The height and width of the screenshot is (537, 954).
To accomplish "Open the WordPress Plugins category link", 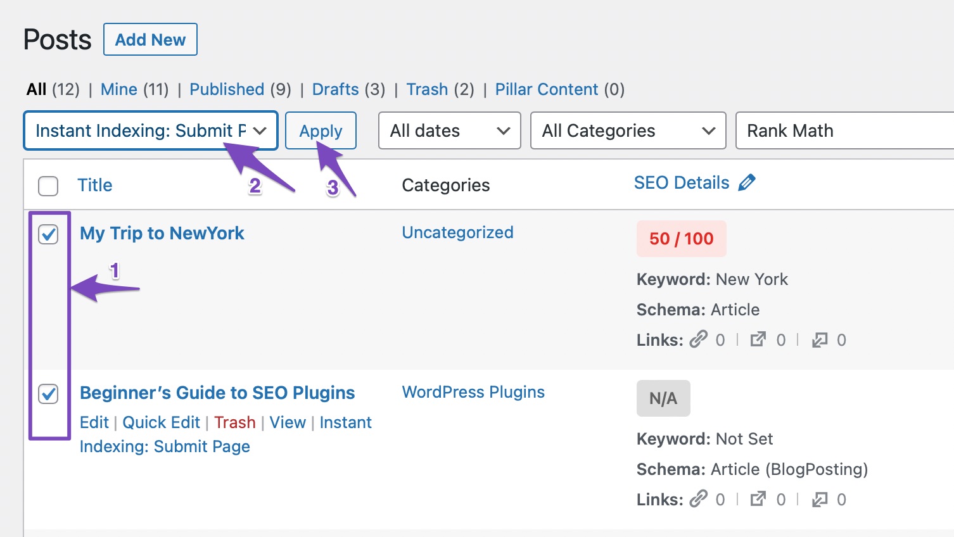I will (473, 392).
